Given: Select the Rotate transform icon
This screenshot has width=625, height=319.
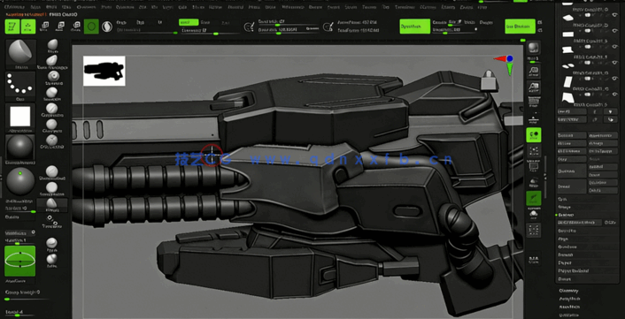Looking at the screenshot, I should coord(76,27).
